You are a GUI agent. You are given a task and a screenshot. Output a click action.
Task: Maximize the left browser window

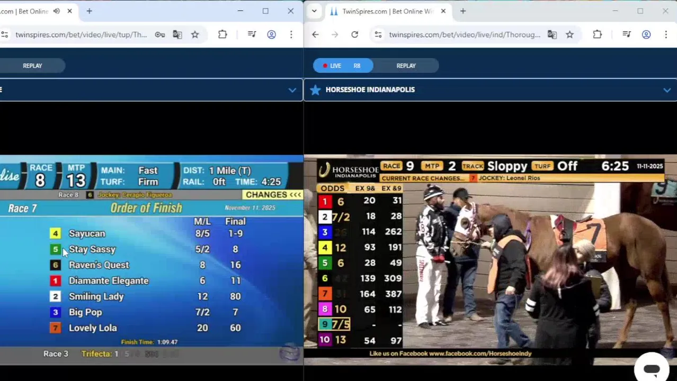coord(265,11)
